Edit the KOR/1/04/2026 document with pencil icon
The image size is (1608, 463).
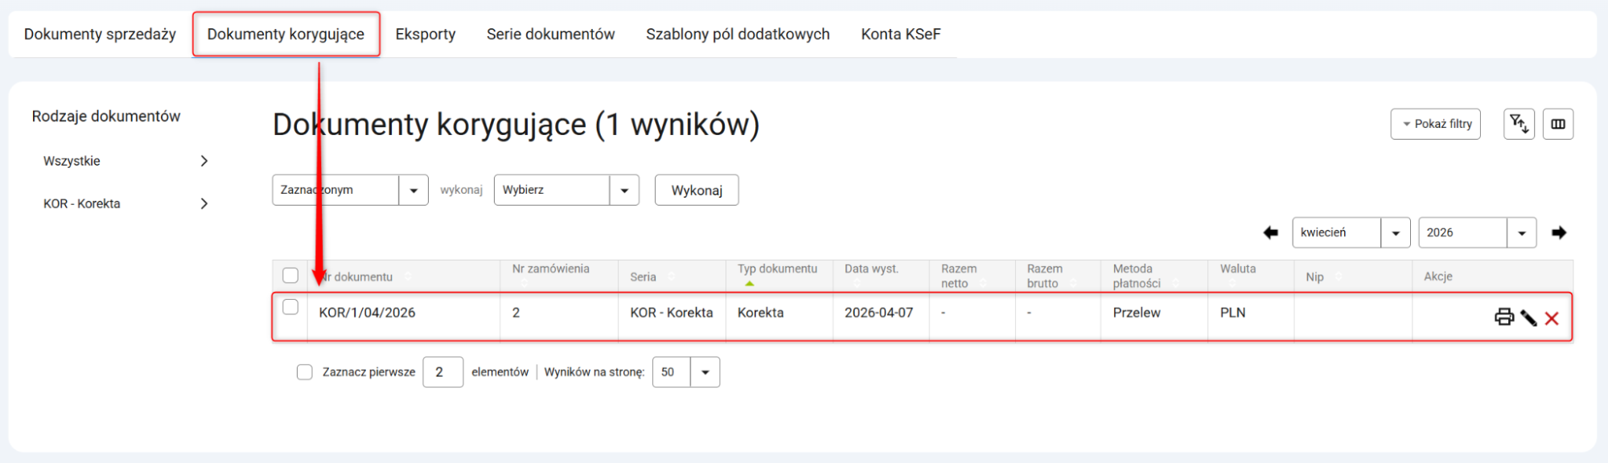pos(1528,318)
